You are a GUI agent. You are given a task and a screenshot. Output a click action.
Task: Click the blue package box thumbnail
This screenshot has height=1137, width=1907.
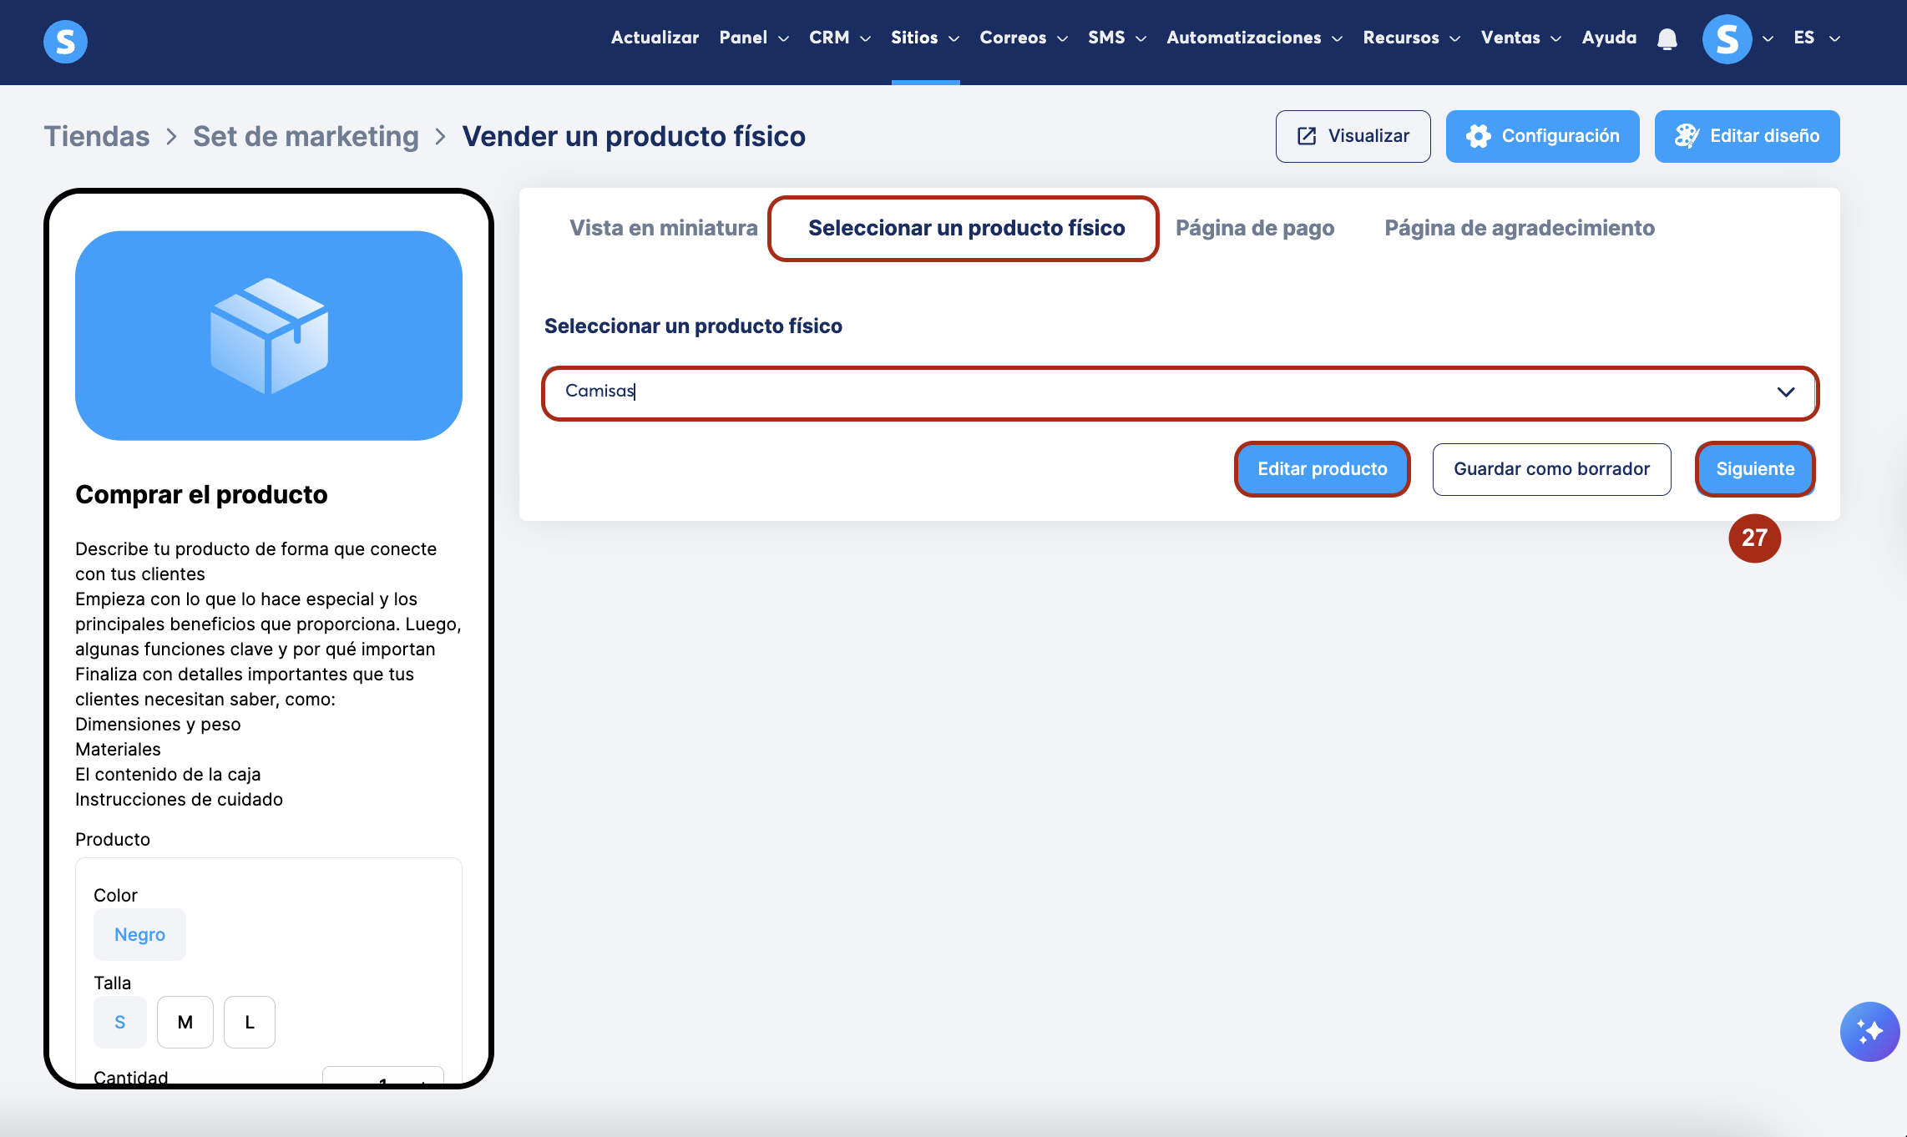pos(269,336)
